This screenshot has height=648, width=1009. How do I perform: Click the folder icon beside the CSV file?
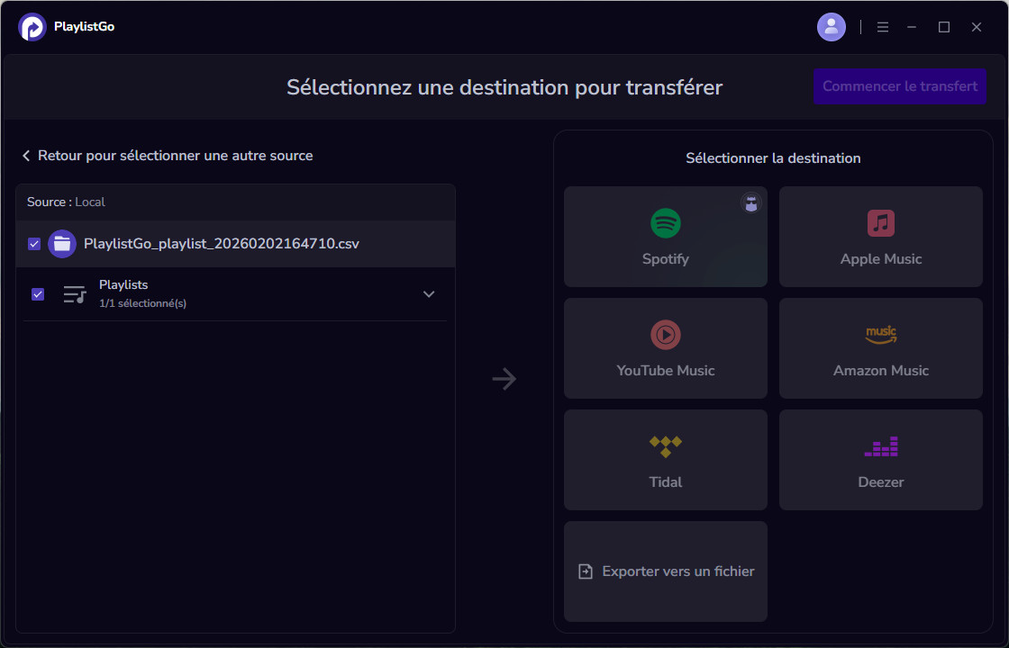click(x=63, y=244)
